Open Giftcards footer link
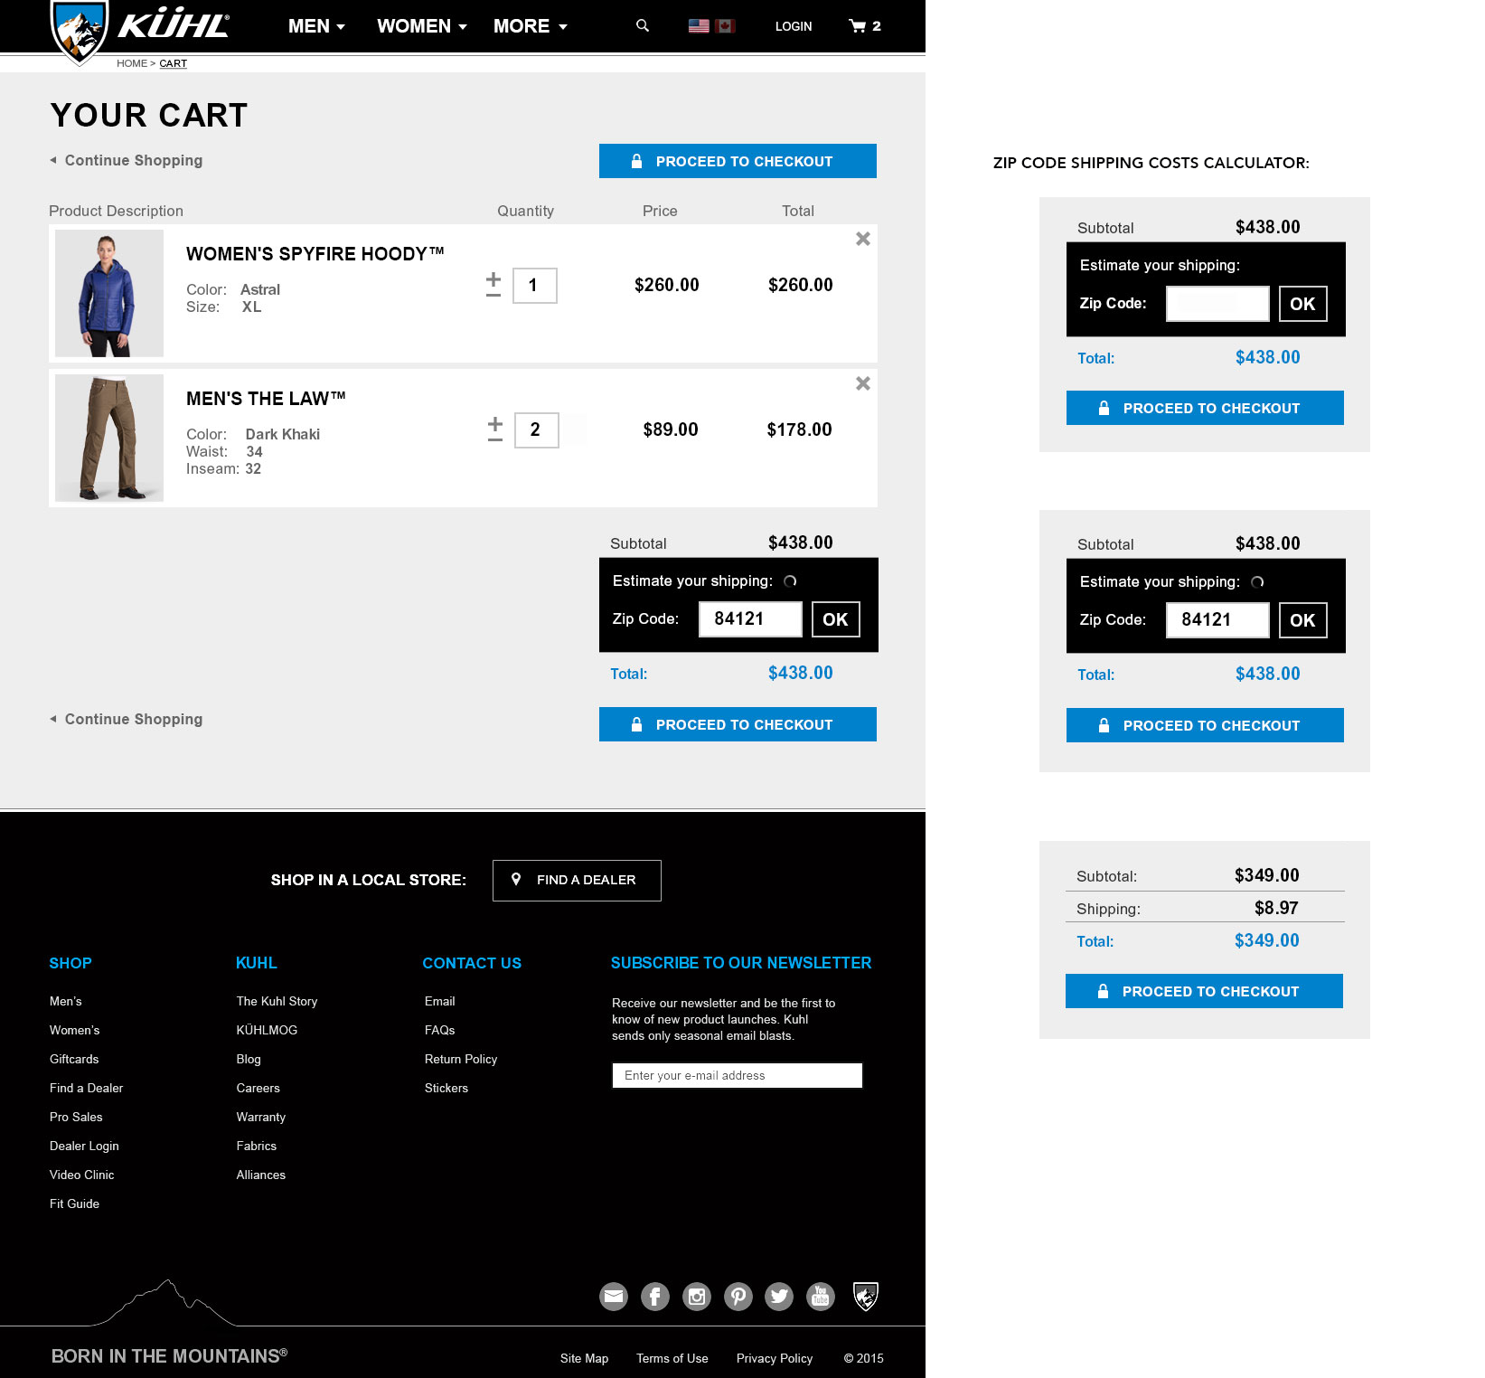Screen dimensions: 1485x1378 pyautogui.click(x=74, y=1059)
